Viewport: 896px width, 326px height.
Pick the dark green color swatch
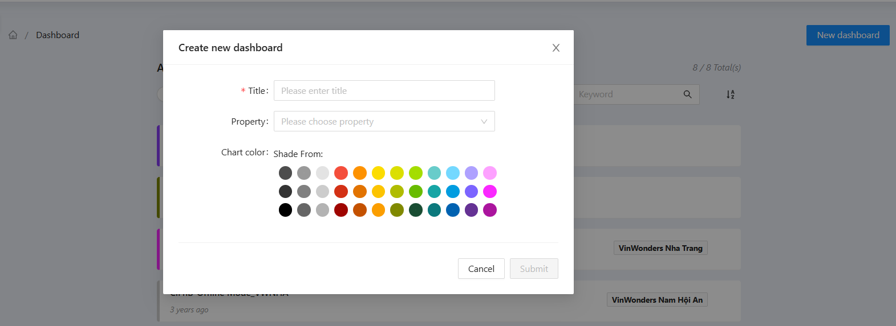click(416, 210)
